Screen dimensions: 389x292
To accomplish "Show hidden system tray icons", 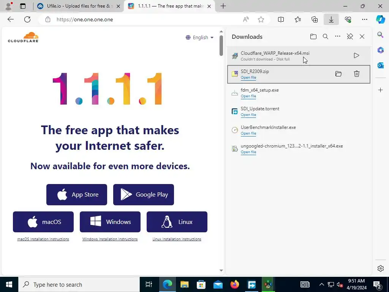I will pyautogui.click(x=321, y=284).
